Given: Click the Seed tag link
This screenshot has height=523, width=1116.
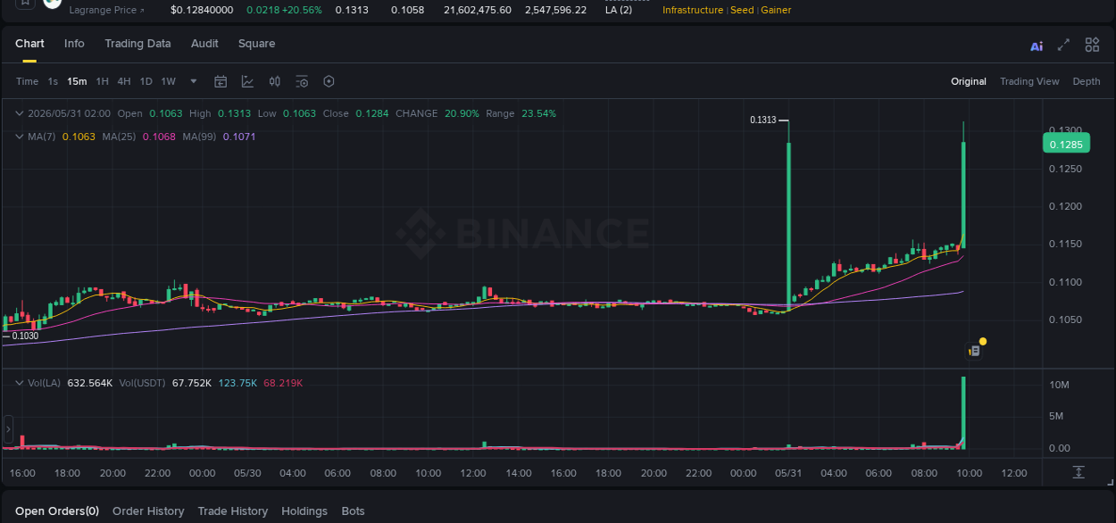Looking at the screenshot, I should tap(742, 10).
